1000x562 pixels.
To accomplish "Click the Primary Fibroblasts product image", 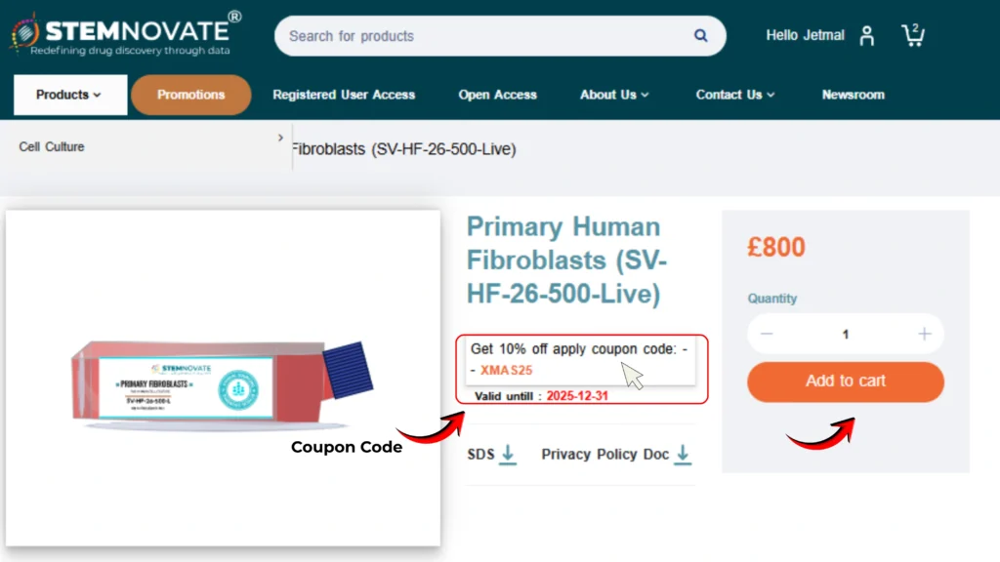I will (223, 379).
